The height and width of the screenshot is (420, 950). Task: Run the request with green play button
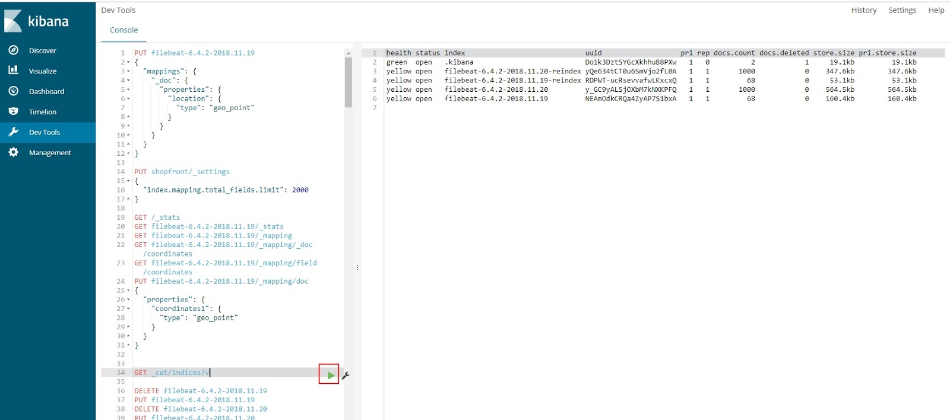(331, 375)
